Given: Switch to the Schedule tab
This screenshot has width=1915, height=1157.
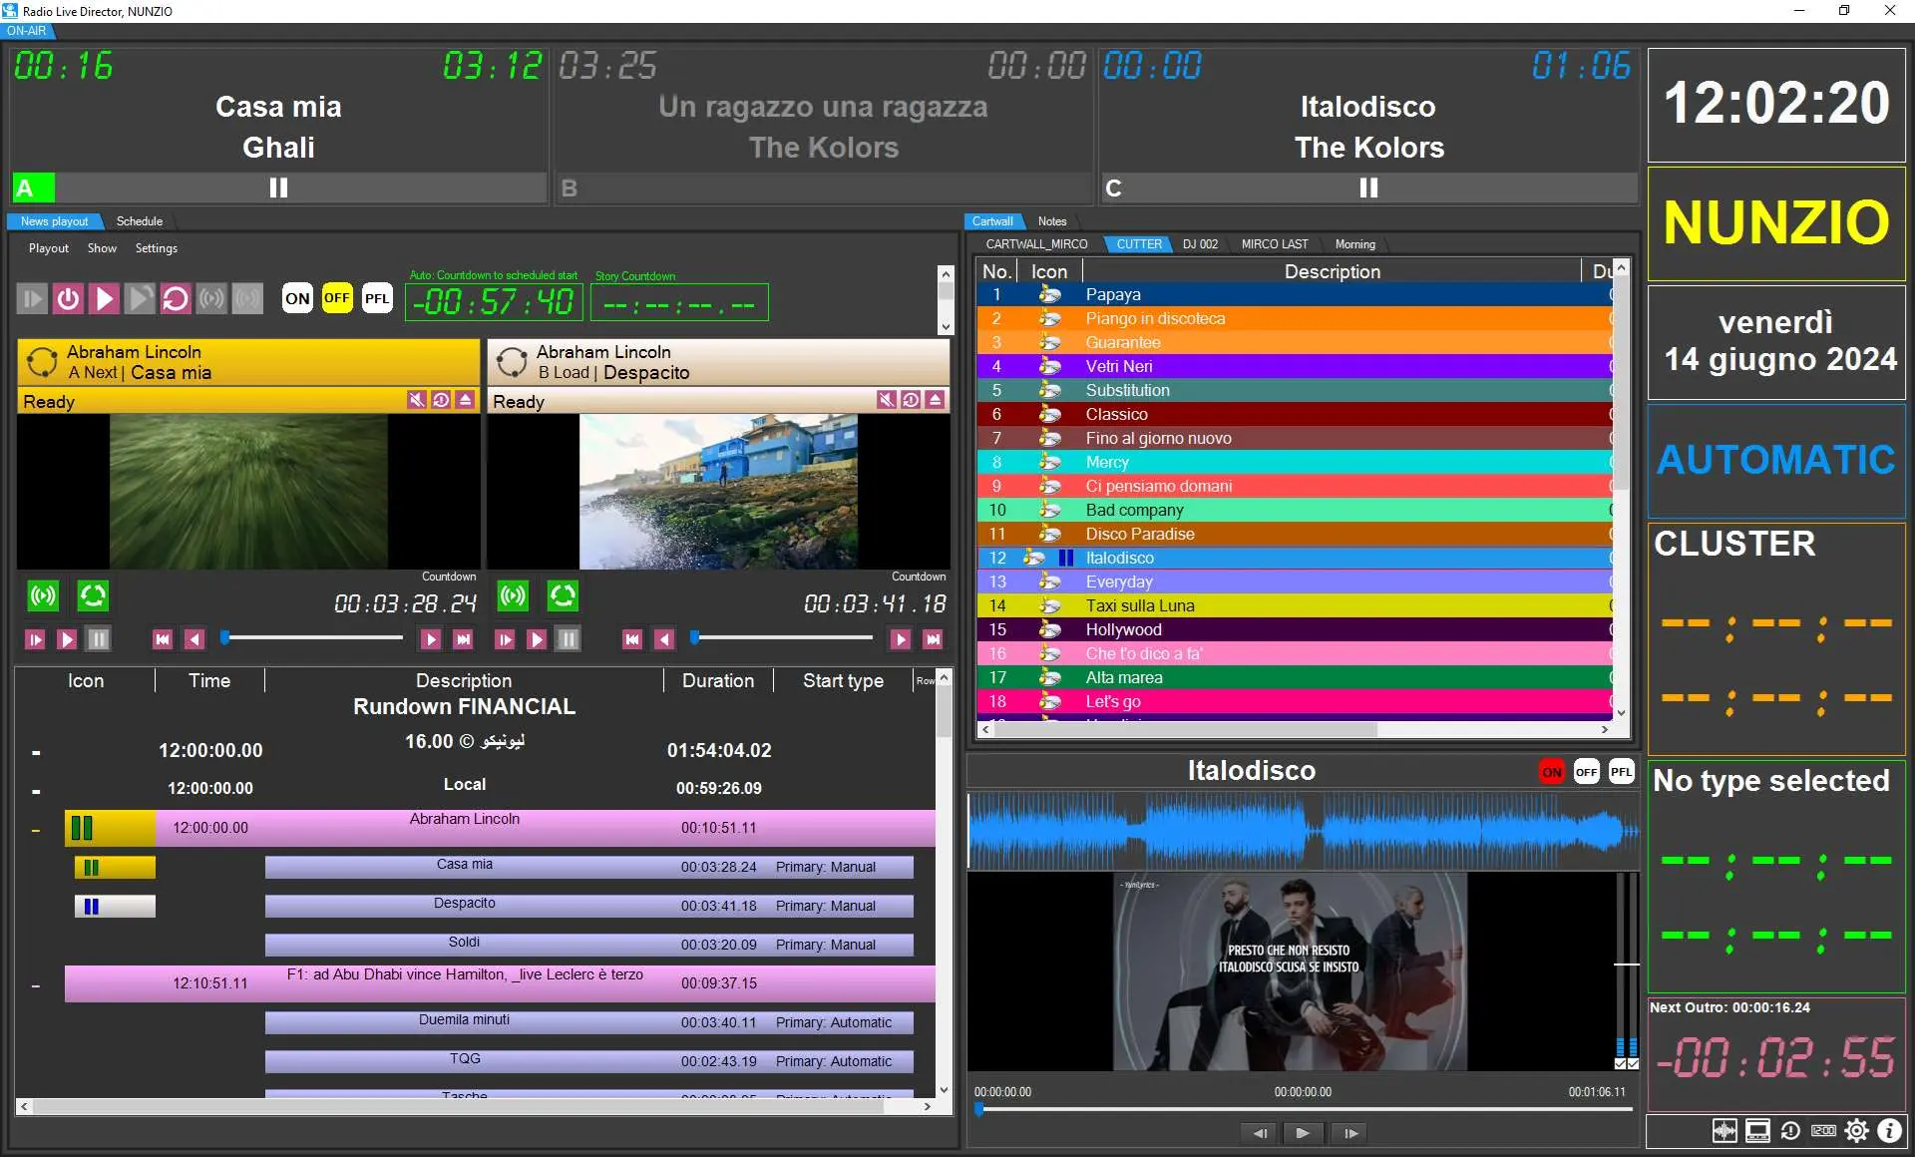Looking at the screenshot, I should 139,221.
